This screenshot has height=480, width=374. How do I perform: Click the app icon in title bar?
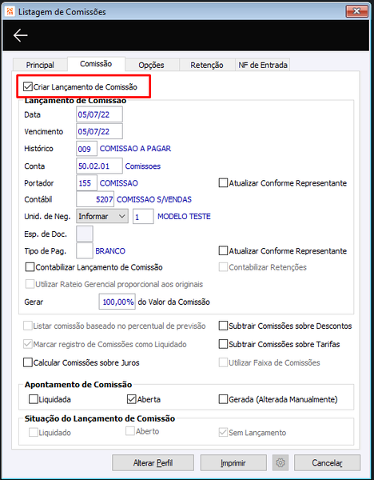(10, 12)
